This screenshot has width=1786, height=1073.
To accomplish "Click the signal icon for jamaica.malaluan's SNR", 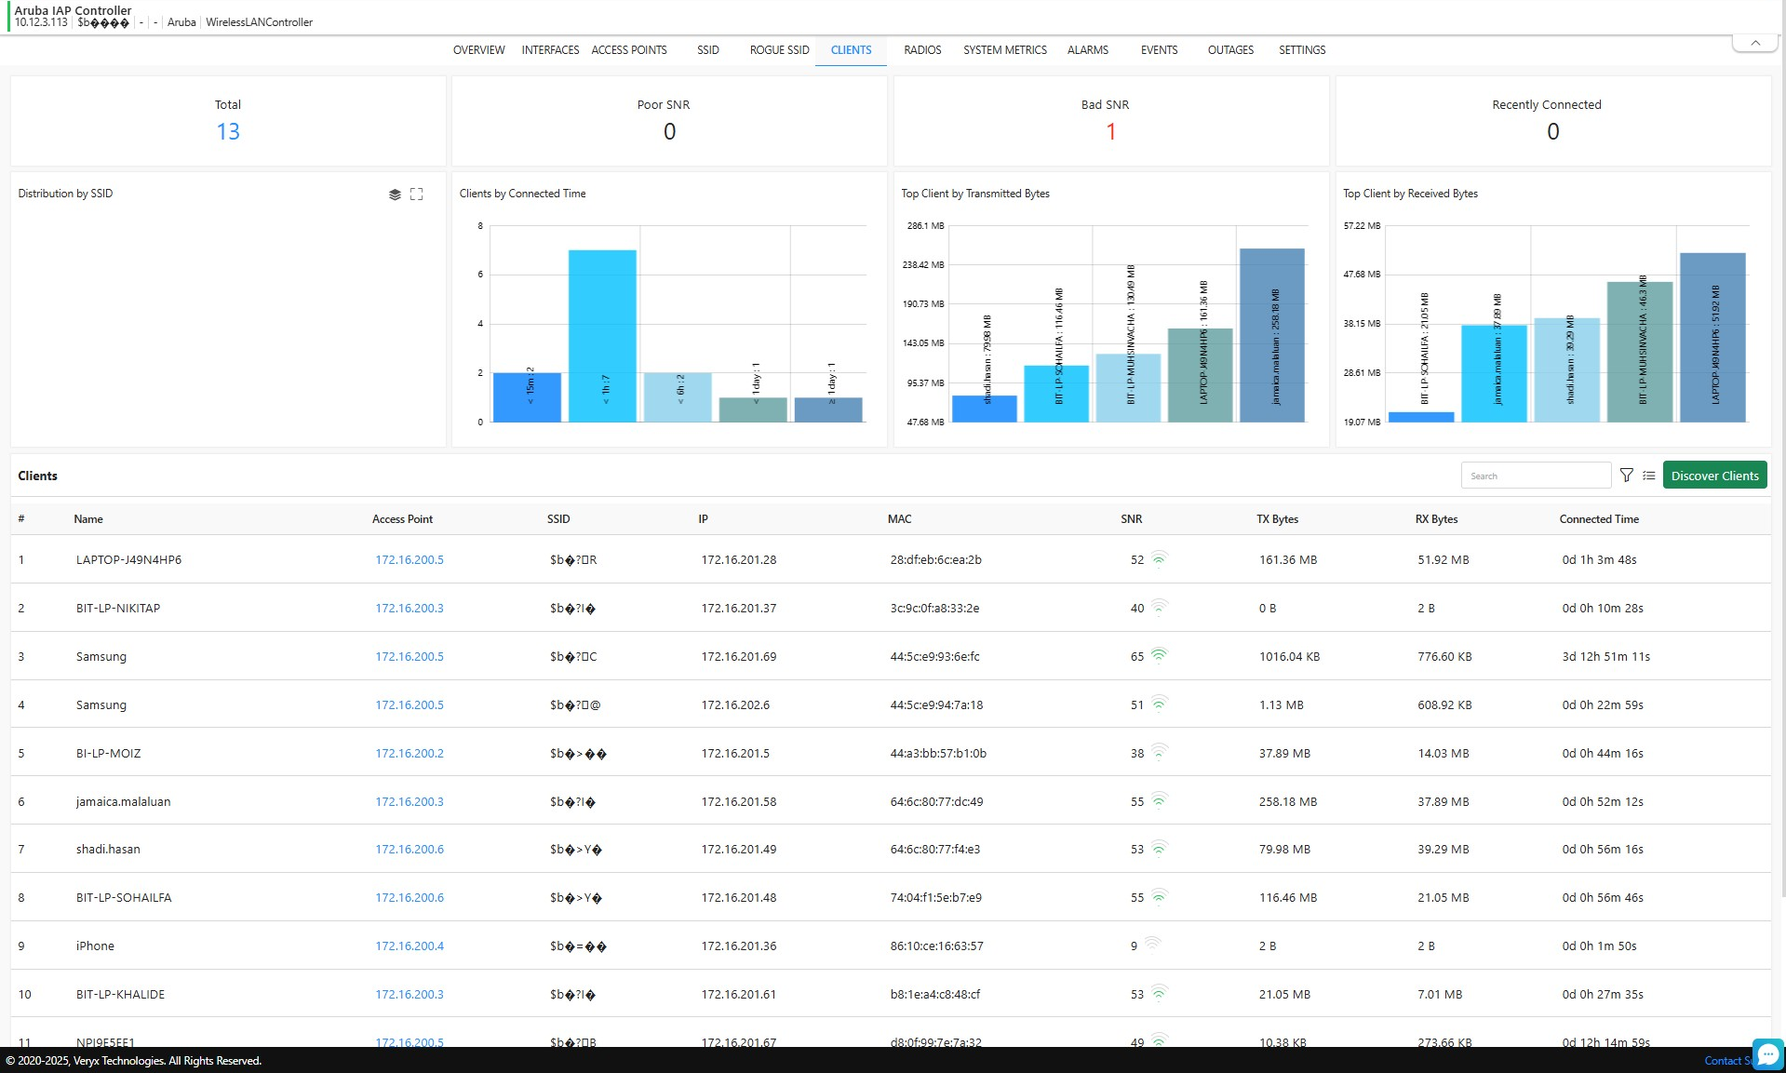I will pyautogui.click(x=1159, y=800).
